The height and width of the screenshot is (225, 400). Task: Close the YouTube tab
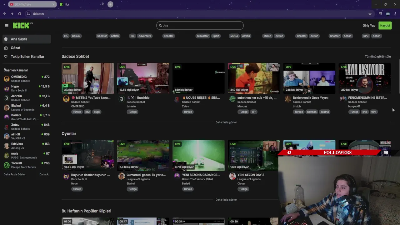click(53, 4)
